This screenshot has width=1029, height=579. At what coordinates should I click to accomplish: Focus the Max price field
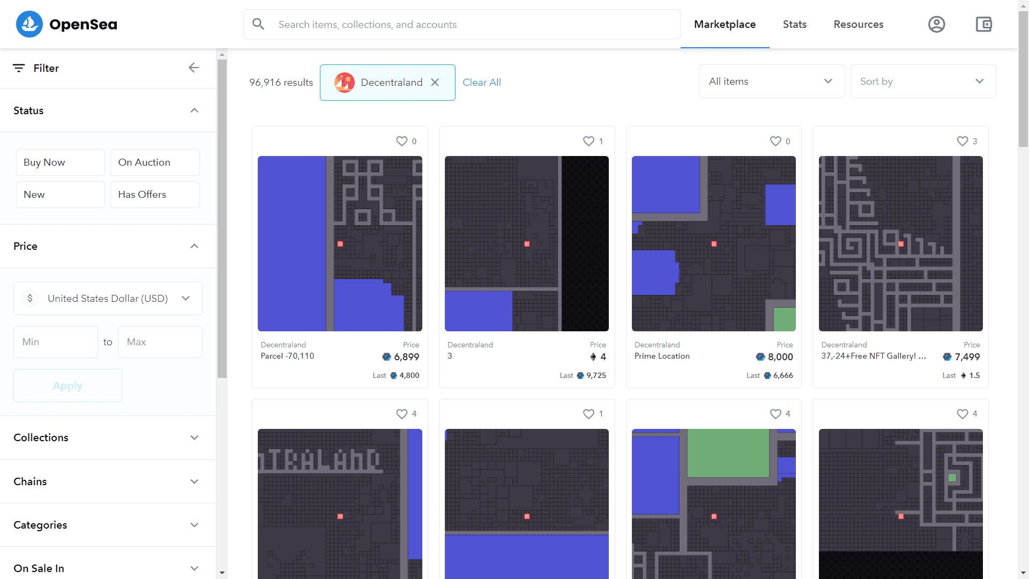tap(160, 342)
